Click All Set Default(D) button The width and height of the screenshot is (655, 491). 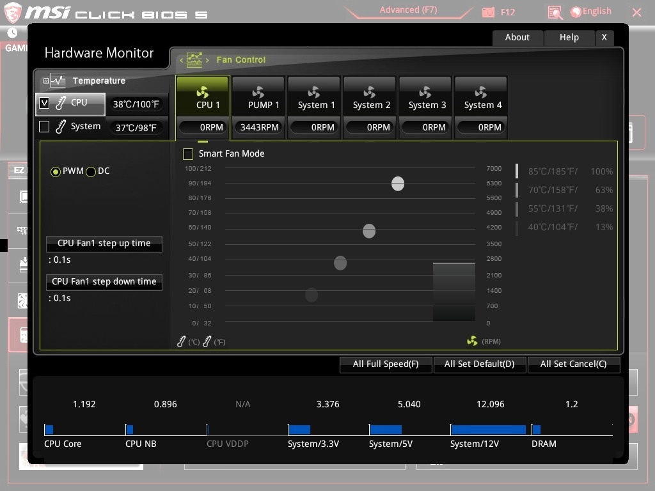pos(480,364)
